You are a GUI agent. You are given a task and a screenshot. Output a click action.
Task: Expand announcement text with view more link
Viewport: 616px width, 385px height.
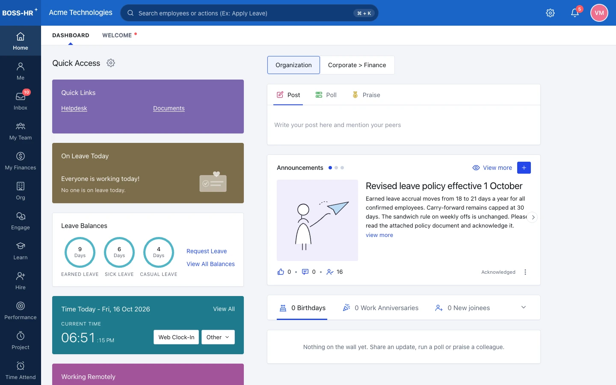[x=379, y=235]
